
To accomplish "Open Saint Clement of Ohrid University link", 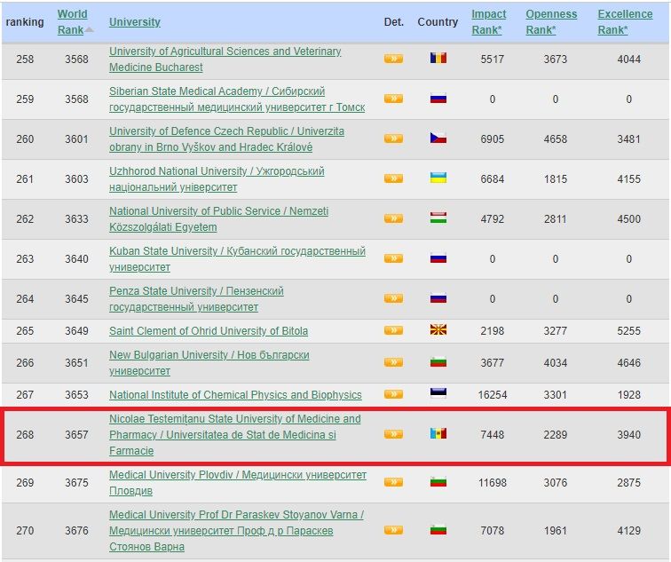I will (209, 331).
